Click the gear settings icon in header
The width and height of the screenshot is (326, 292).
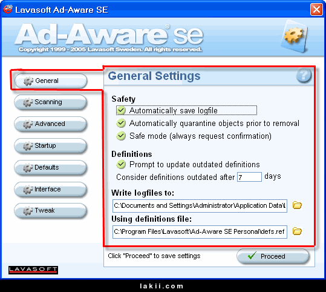tap(294, 36)
